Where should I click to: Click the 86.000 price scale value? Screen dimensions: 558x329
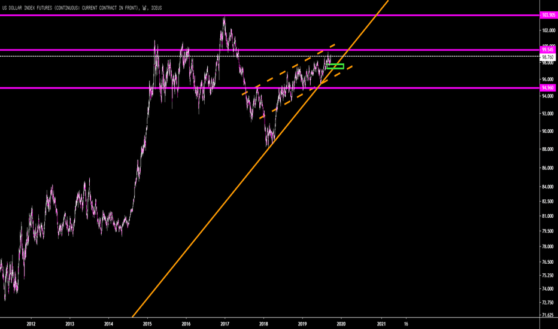click(548, 168)
